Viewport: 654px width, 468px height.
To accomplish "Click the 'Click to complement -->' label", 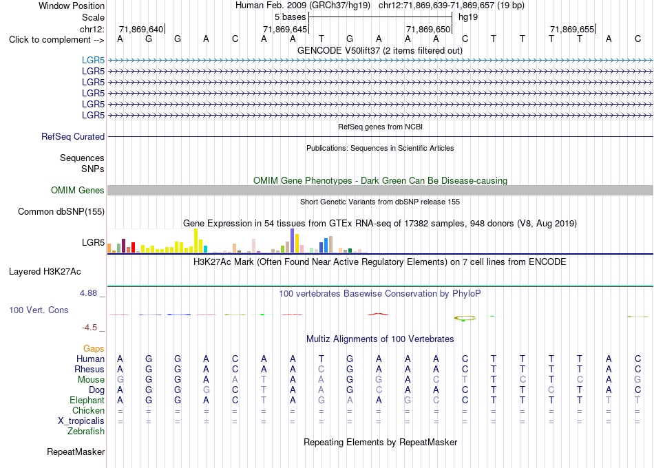I will tap(56, 40).
